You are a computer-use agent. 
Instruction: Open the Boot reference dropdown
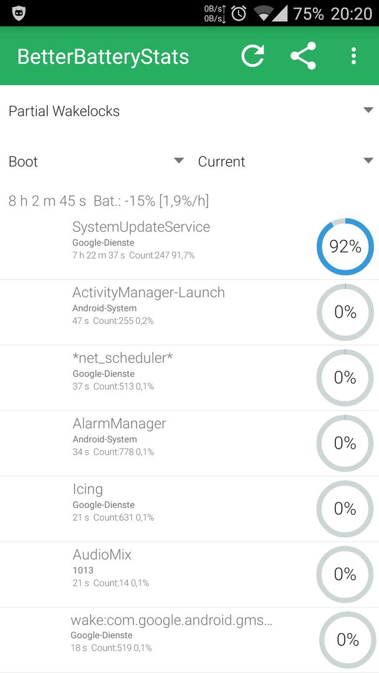click(96, 161)
